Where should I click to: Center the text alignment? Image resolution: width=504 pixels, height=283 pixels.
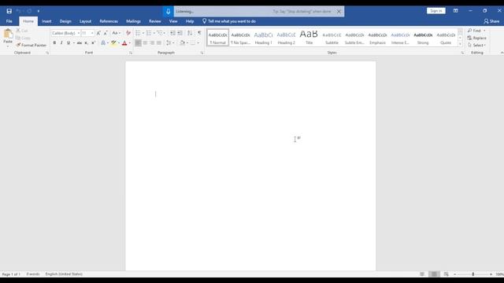pyautogui.click(x=145, y=42)
